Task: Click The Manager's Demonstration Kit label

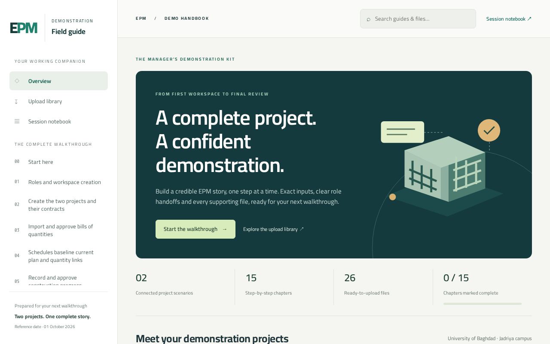Action: 185,59
